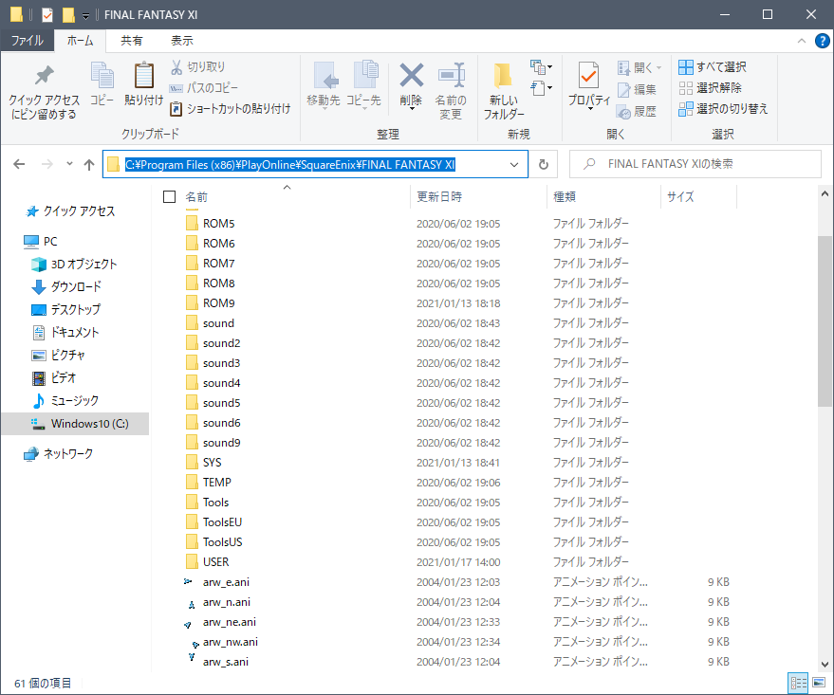The width and height of the screenshot is (834, 695).
Task: Select Cut (切り取り) scissors icon
Action: click(x=198, y=67)
